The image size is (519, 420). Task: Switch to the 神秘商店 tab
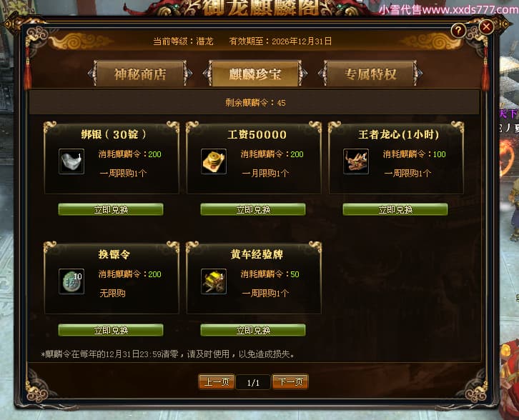[140, 74]
